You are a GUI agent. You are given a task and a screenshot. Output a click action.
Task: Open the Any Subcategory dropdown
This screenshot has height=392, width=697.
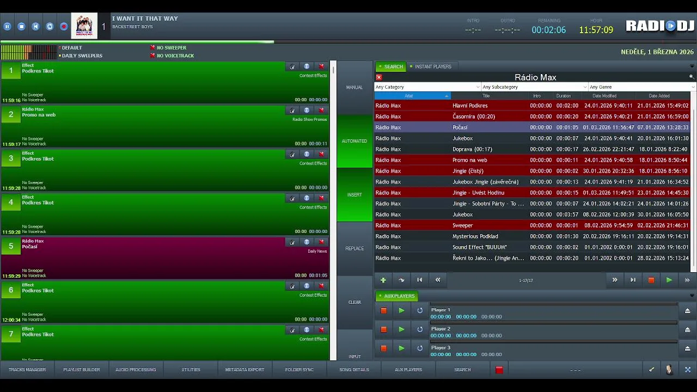pos(535,87)
